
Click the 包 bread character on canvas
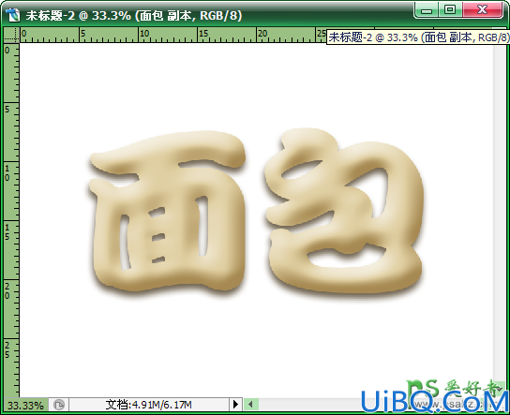coord(345,211)
